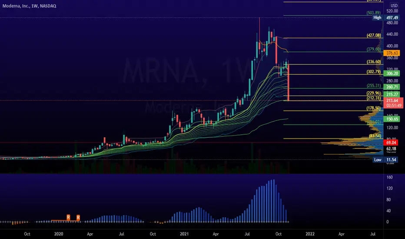
Task: Click 440.00 on the price axis
Action: click(392, 34)
